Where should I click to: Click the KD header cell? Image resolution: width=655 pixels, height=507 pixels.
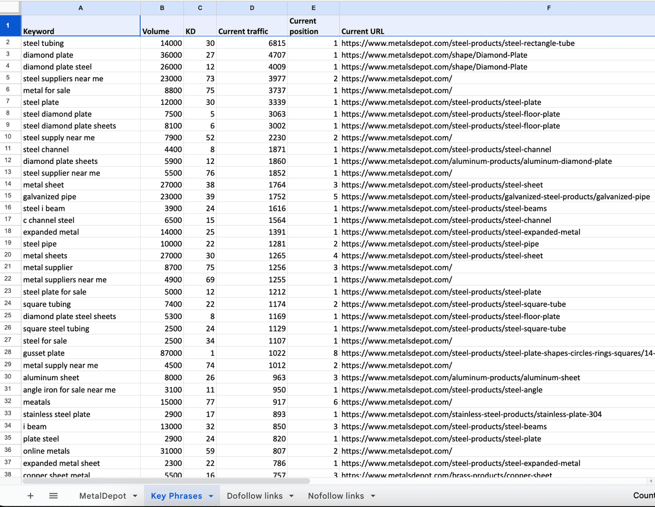[x=200, y=26]
